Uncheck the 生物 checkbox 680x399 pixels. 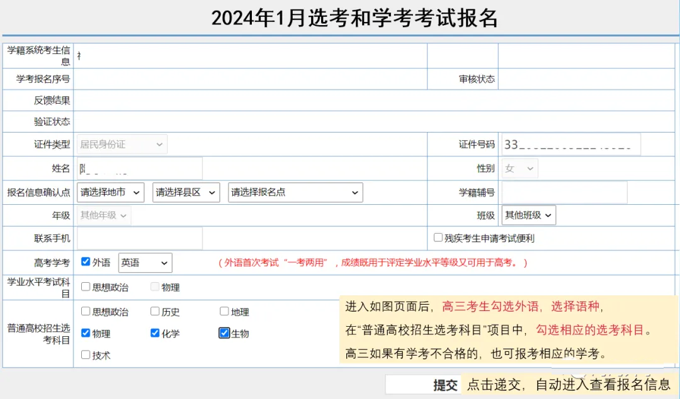(x=224, y=333)
